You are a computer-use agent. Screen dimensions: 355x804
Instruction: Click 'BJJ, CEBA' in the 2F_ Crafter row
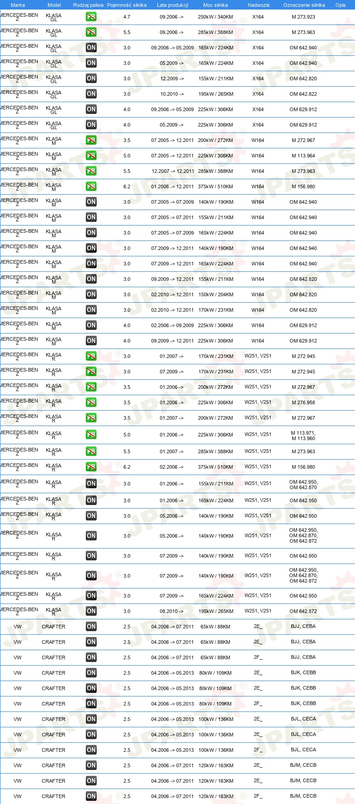click(303, 657)
